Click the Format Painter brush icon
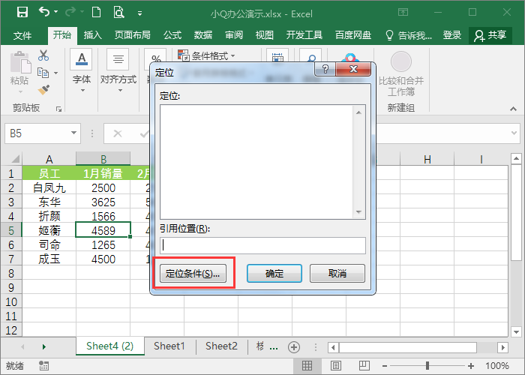 click(x=43, y=90)
